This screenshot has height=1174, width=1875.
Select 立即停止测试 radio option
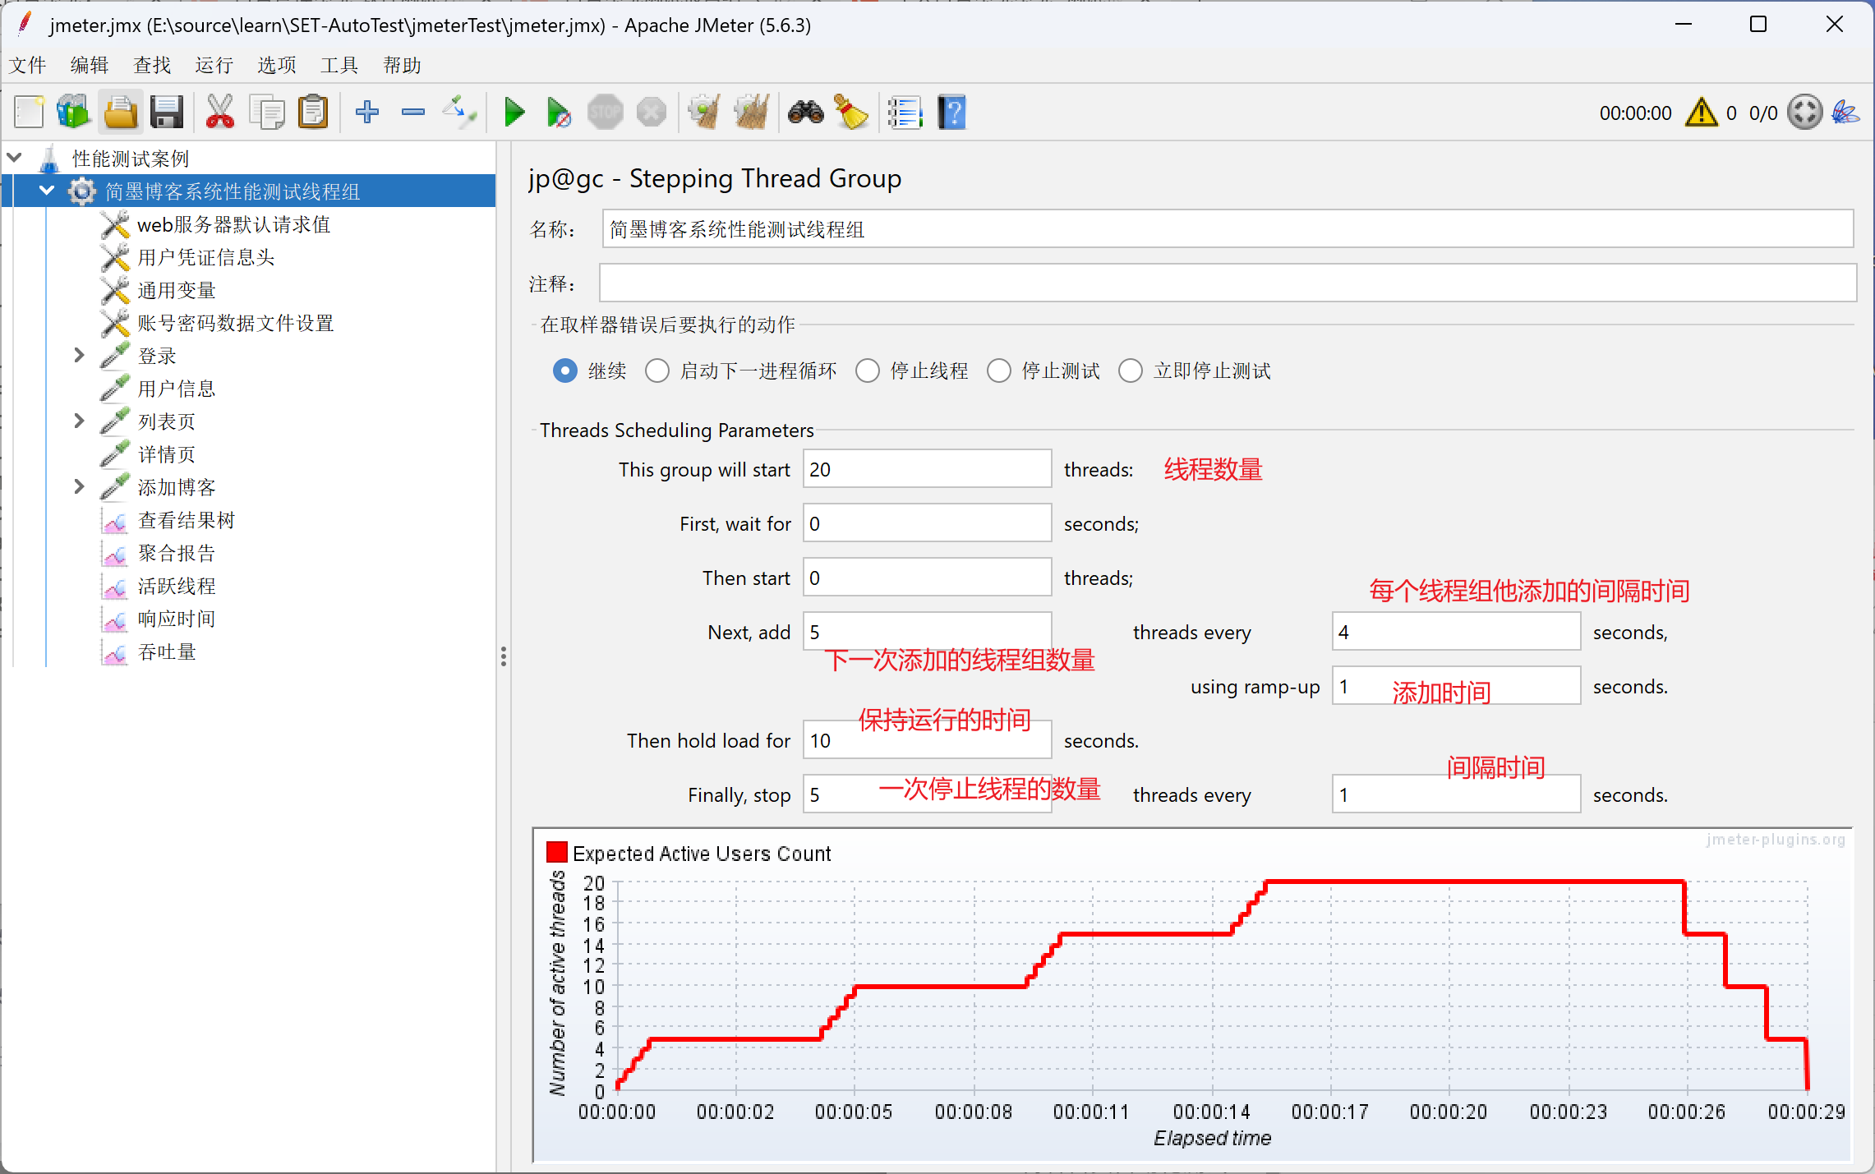click(x=1131, y=371)
